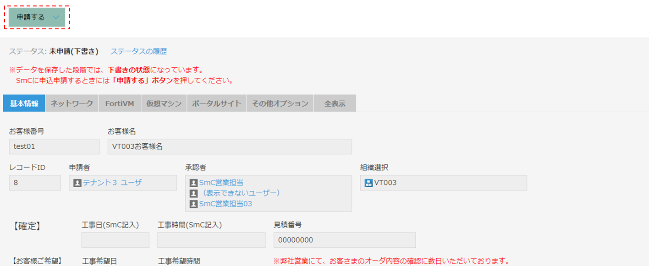Click the お客様名 field VT003お客様名
Image resolution: width=649 pixels, height=266 pixels.
[230, 147]
